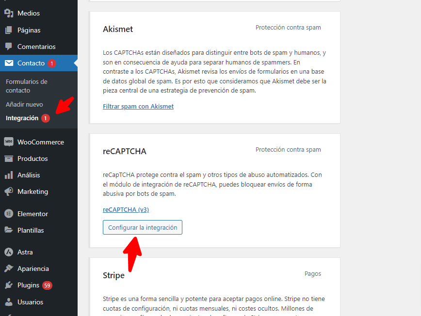Click the Productos box icon

[x=9, y=158]
